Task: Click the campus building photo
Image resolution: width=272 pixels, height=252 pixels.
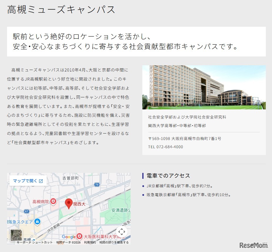Action: [204, 87]
